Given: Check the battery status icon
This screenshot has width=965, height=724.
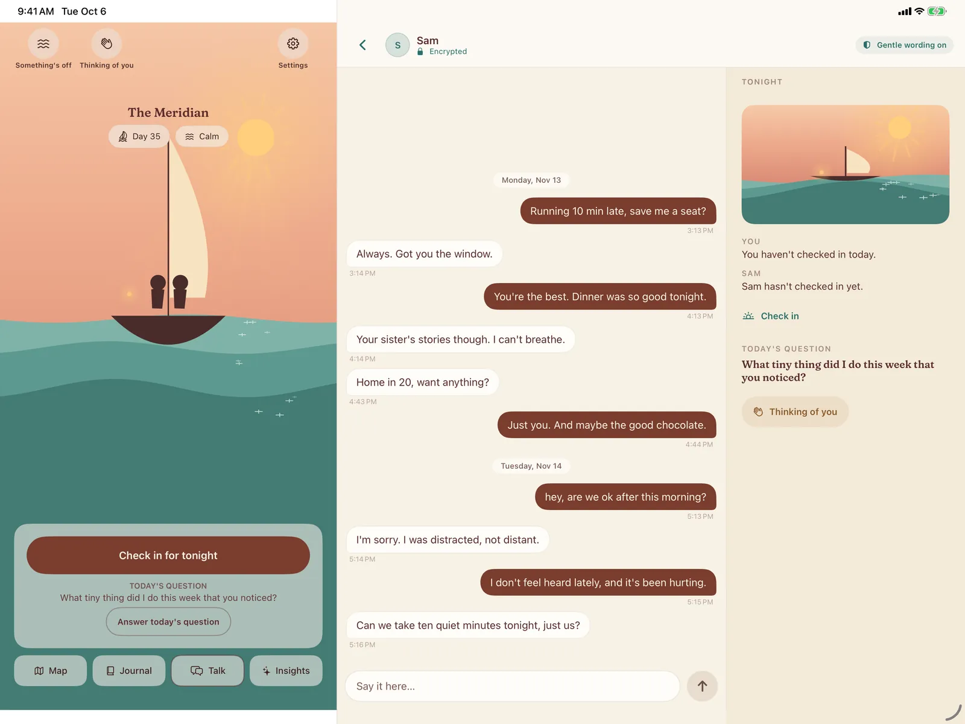Looking at the screenshot, I should tap(937, 11).
